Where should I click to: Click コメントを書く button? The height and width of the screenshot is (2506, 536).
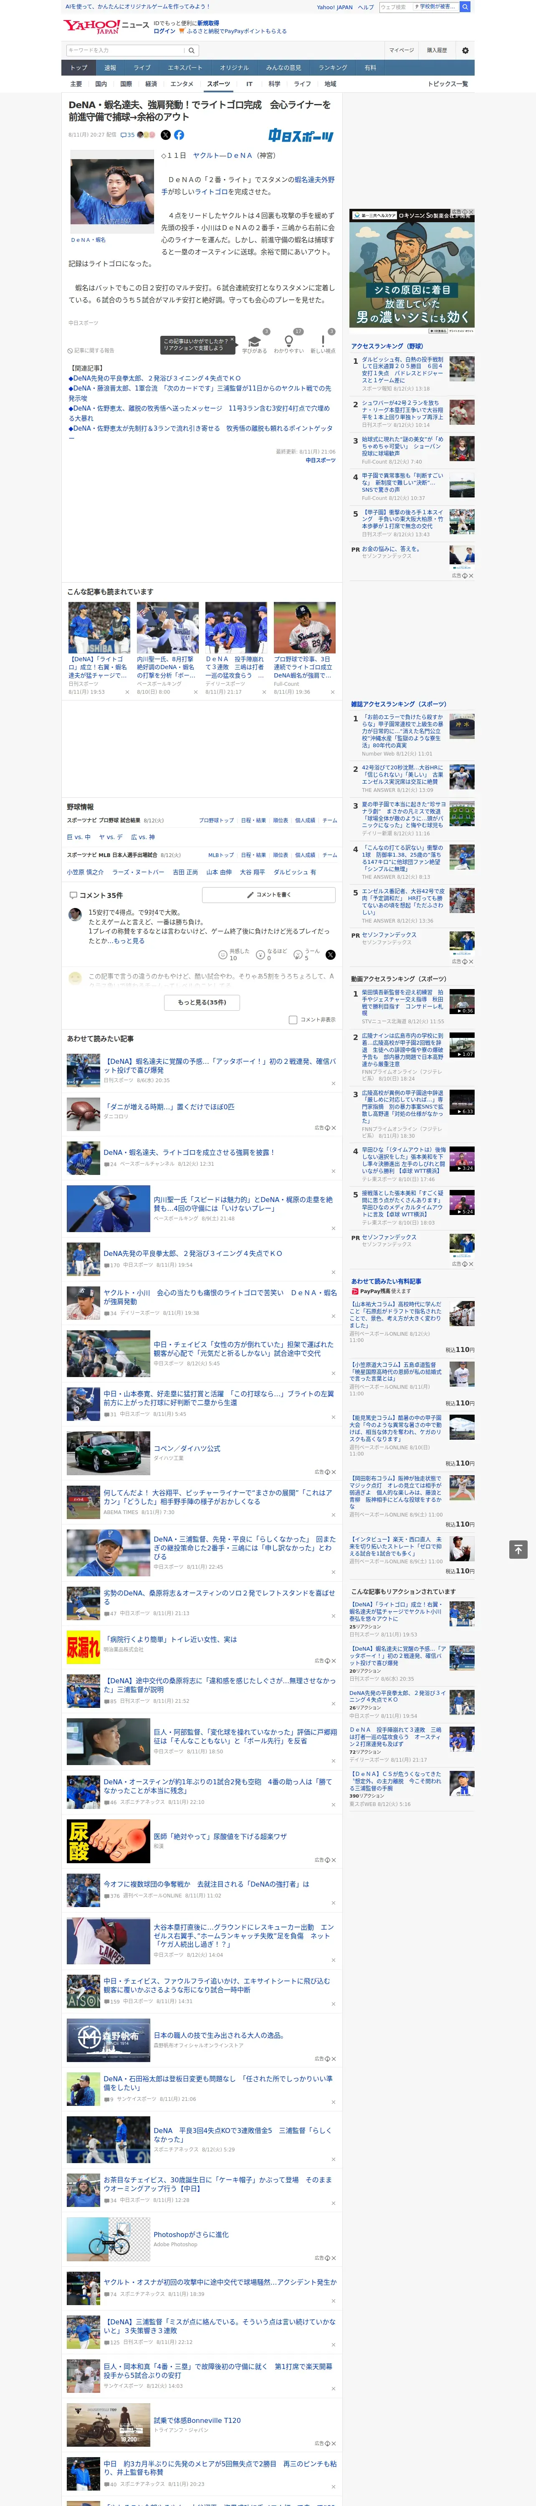tap(268, 895)
